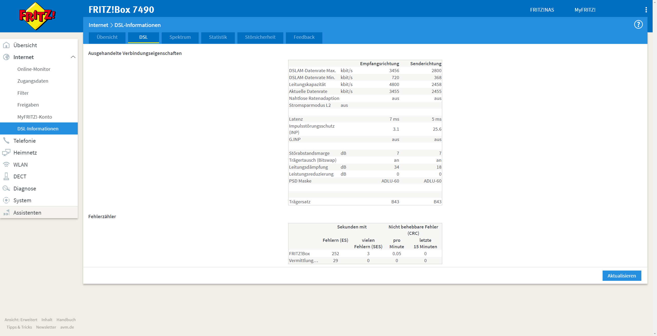Open the help question mark icon
The image size is (657, 336).
coord(638,25)
